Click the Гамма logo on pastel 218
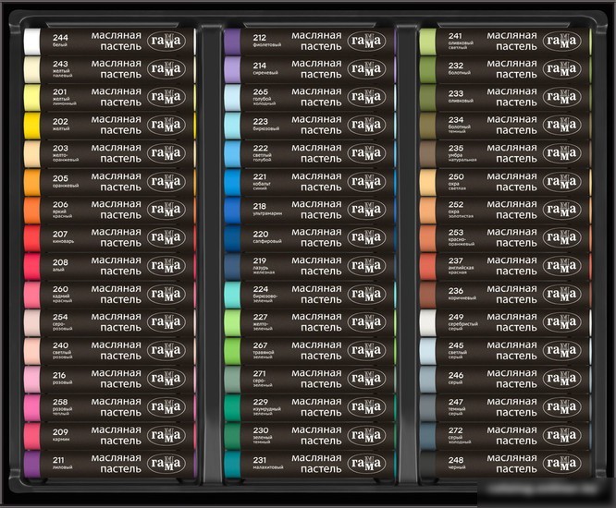The height and width of the screenshot is (508, 616). [366, 211]
